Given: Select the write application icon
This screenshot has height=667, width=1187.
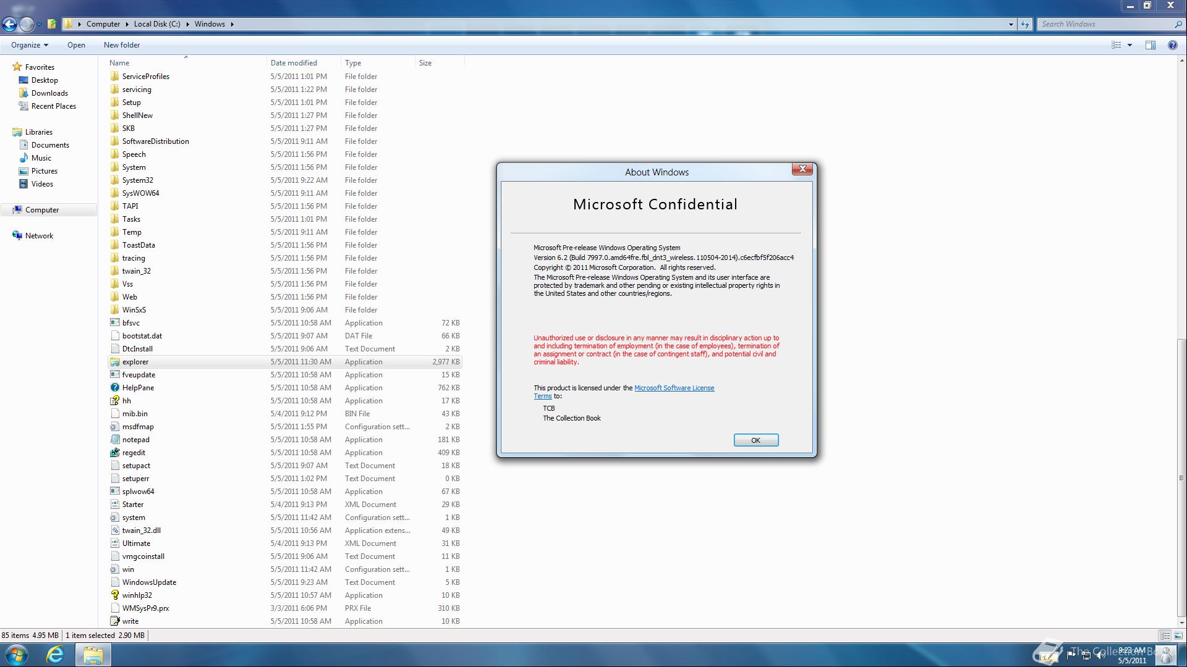Looking at the screenshot, I should pyautogui.click(x=114, y=621).
